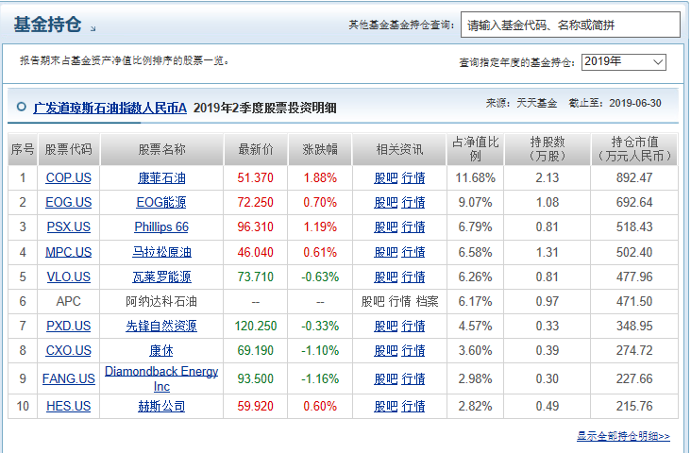Click the 最新价 column header
The width and height of the screenshot is (691, 453).
256,149
